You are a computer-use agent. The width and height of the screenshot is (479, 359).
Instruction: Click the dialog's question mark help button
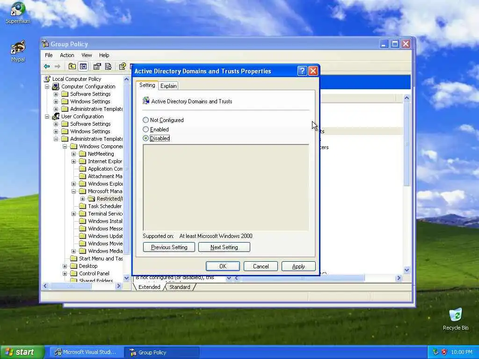pyautogui.click(x=302, y=71)
